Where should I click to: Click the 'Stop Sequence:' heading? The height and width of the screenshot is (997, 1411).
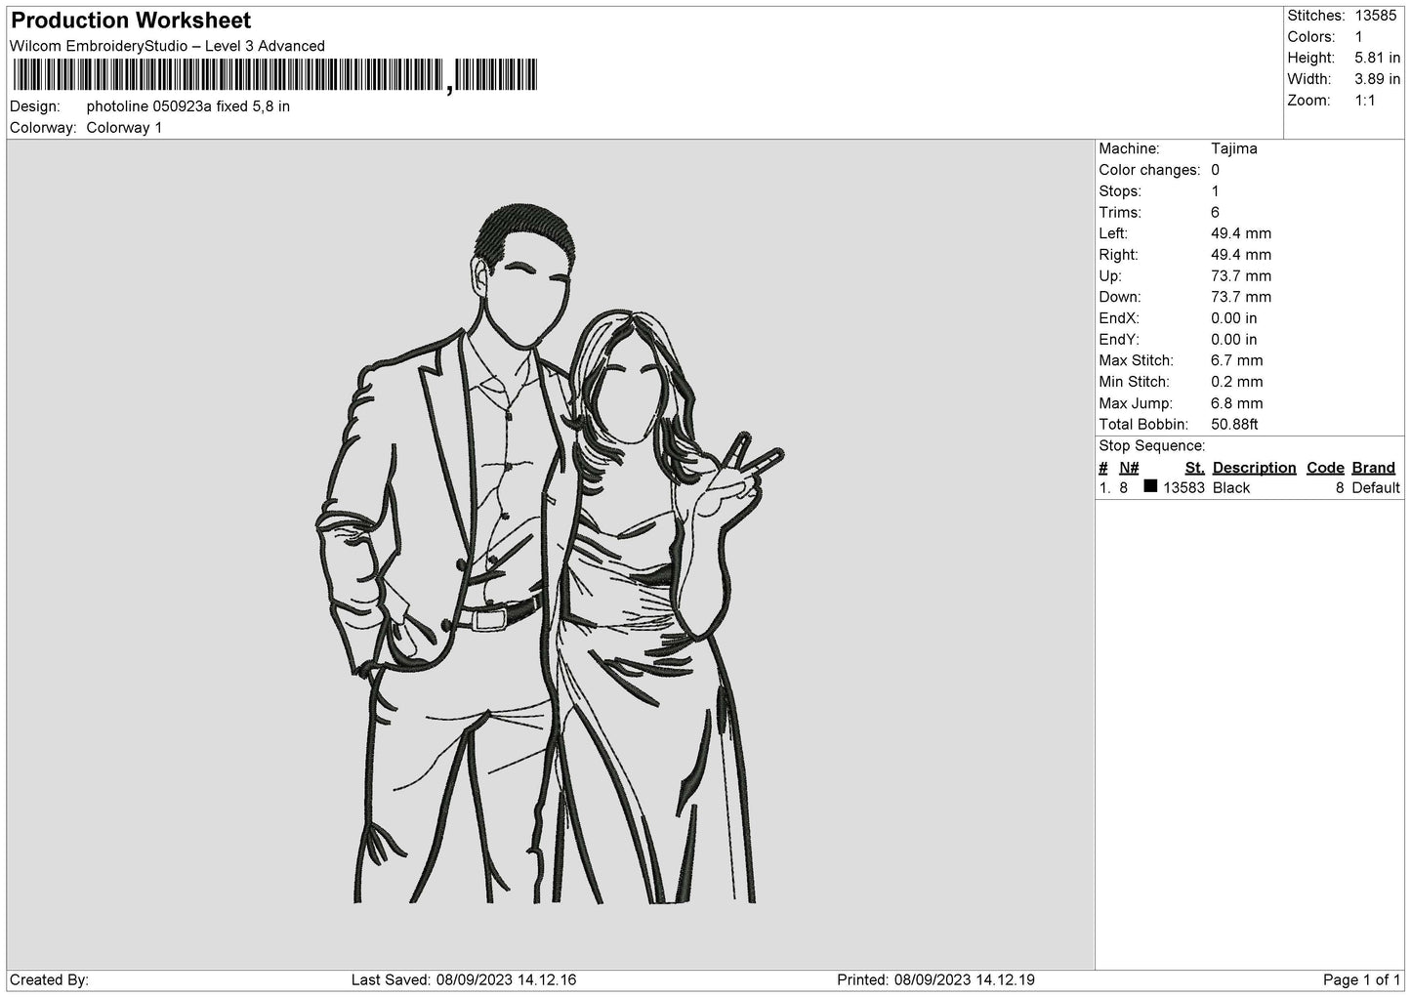(x=1152, y=446)
